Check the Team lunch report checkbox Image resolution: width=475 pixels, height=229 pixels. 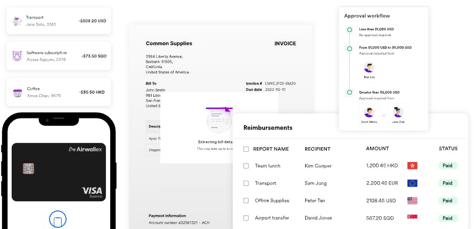(x=246, y=166)
